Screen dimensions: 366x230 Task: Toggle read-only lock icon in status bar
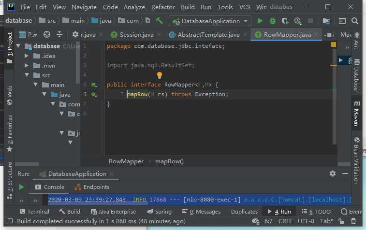341,221
